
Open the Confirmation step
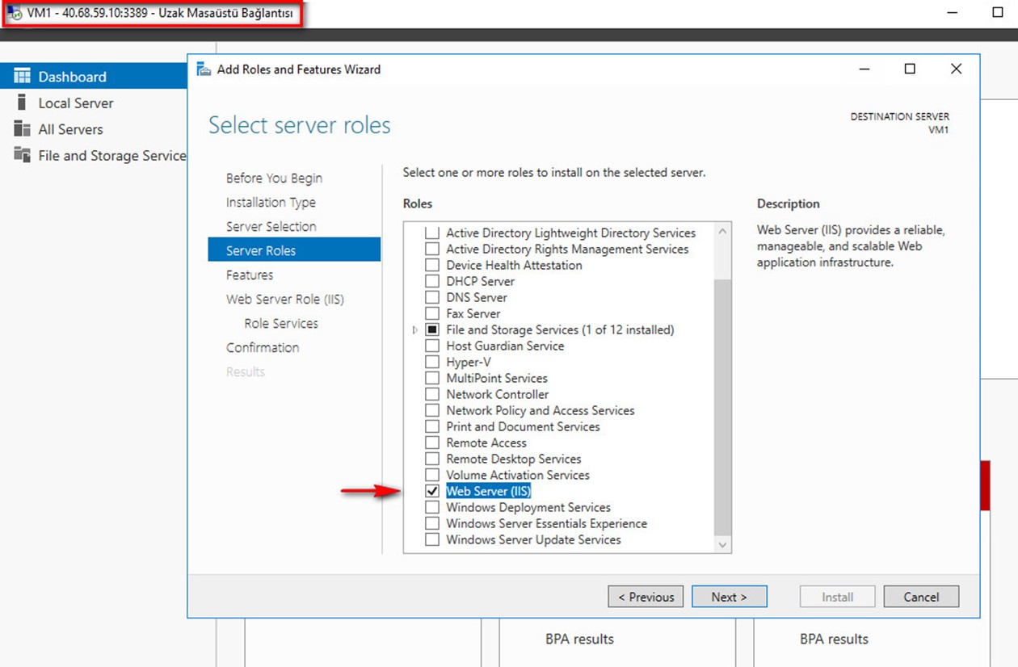[263, 347]
